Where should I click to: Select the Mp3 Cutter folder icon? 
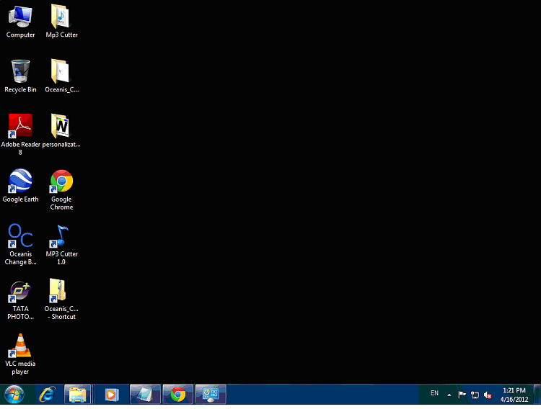(61, 22)
